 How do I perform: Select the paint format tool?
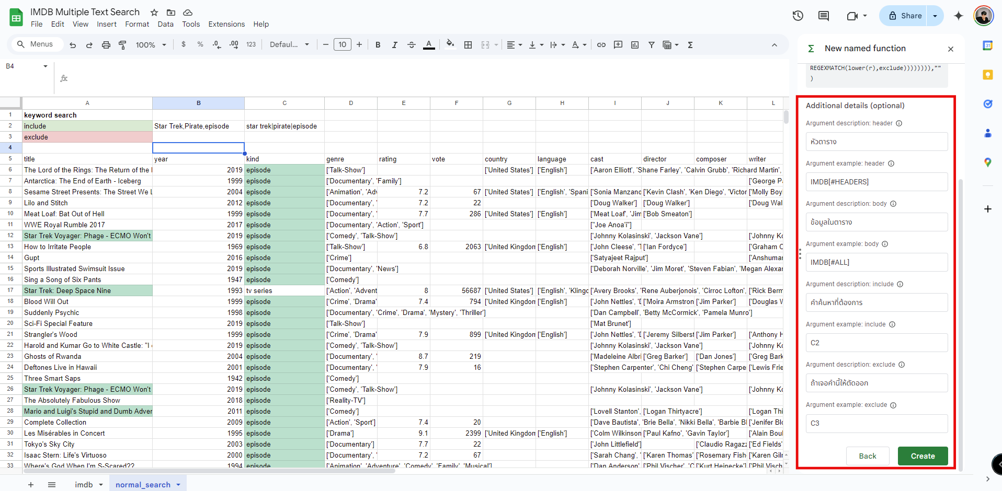[122, 45]
